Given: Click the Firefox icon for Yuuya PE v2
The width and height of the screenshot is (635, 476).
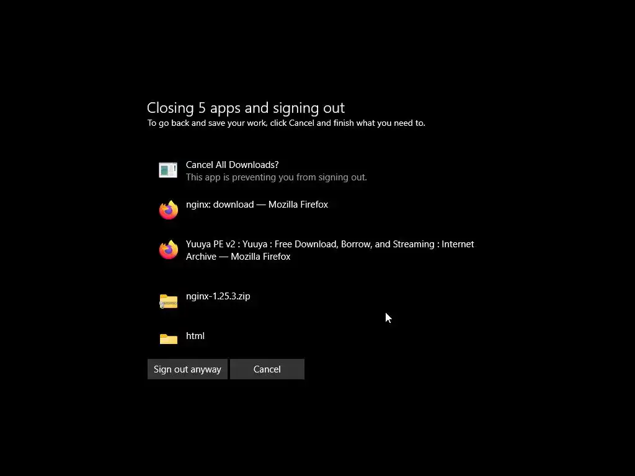Looking at the screenshot, I should 169,249.
